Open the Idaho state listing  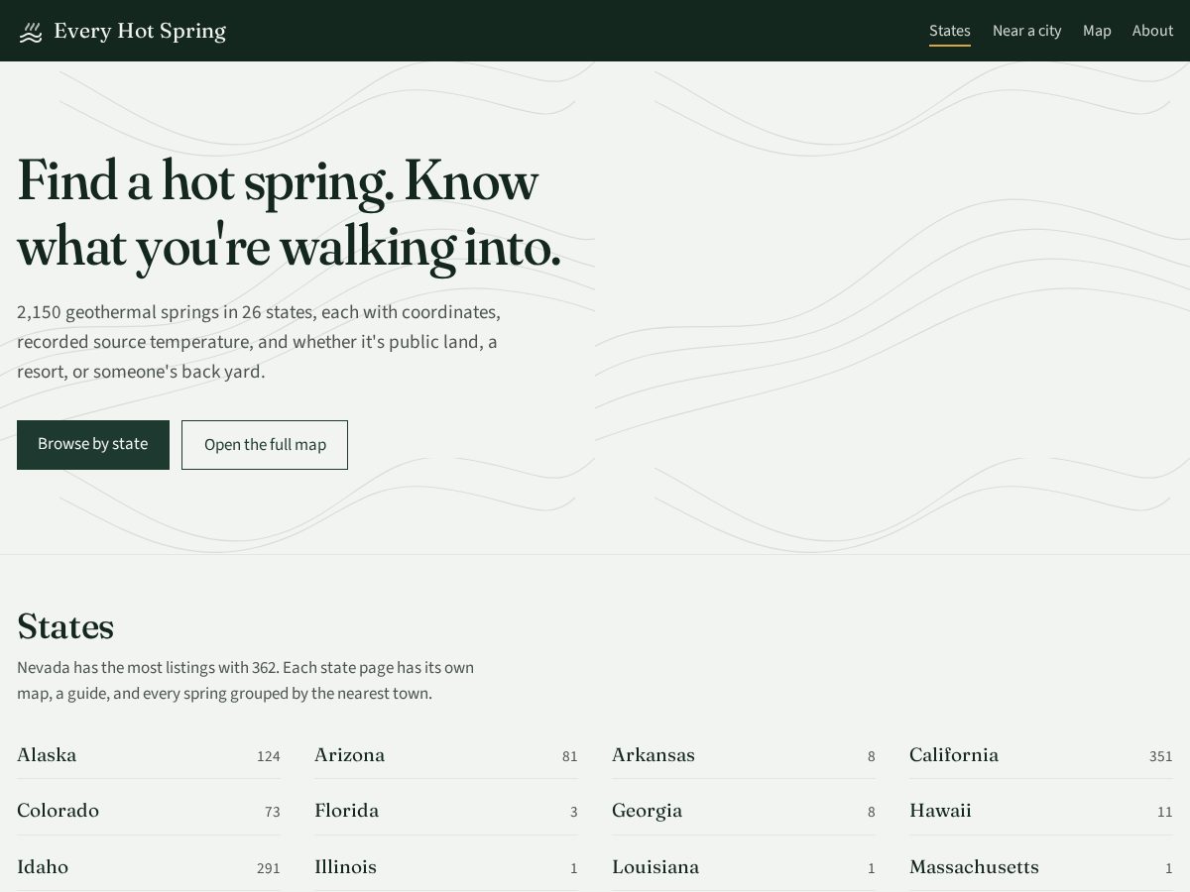(x=149, y=867)
